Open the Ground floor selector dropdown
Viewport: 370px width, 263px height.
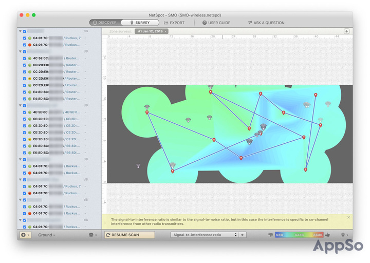pos(46,235)
